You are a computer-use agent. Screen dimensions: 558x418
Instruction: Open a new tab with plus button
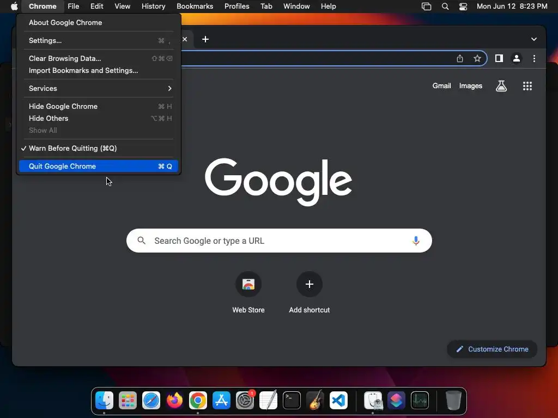pyautogui.click(x=205, y=39)
